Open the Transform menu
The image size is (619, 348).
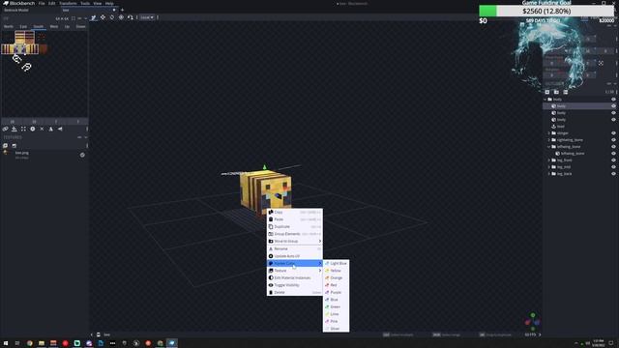click(x=68, y=3)
